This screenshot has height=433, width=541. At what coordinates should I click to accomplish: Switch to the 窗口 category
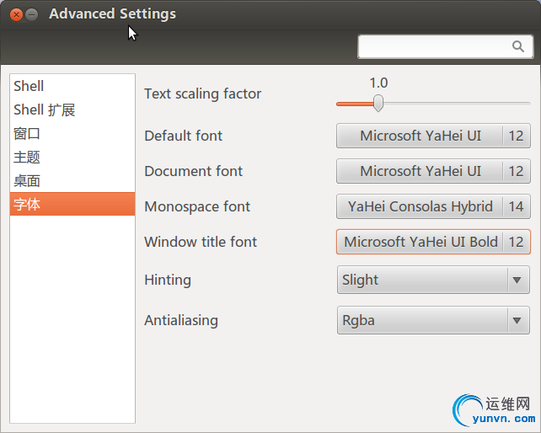coord(27,133)
